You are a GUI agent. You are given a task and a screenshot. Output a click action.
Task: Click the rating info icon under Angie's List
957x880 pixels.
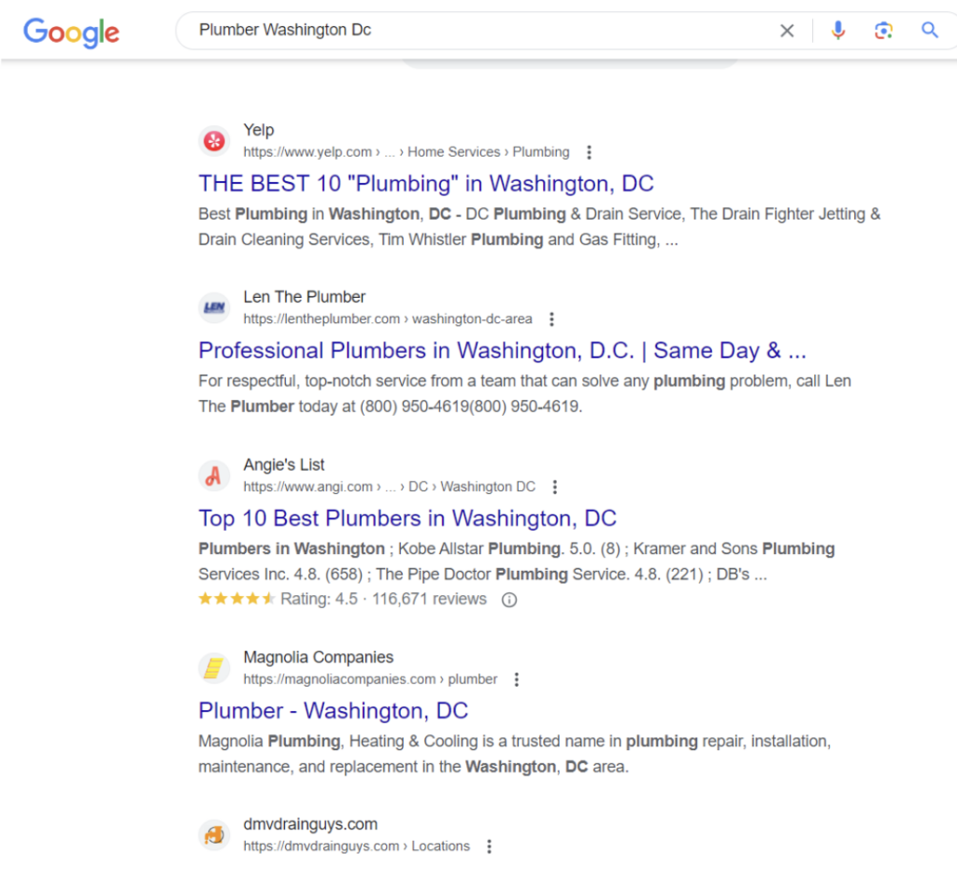coord(508,599)
